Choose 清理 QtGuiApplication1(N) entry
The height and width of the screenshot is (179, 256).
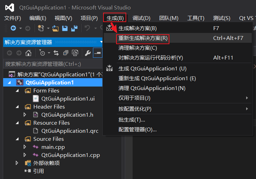[x=178, y=88]
